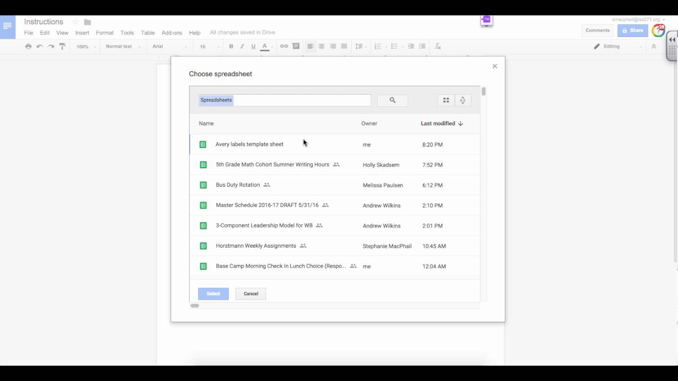The image size is (678, 381).
Task: Select 5th Grade Math Cohort Summer Writing Hours
Action: [x=335, y=165]
